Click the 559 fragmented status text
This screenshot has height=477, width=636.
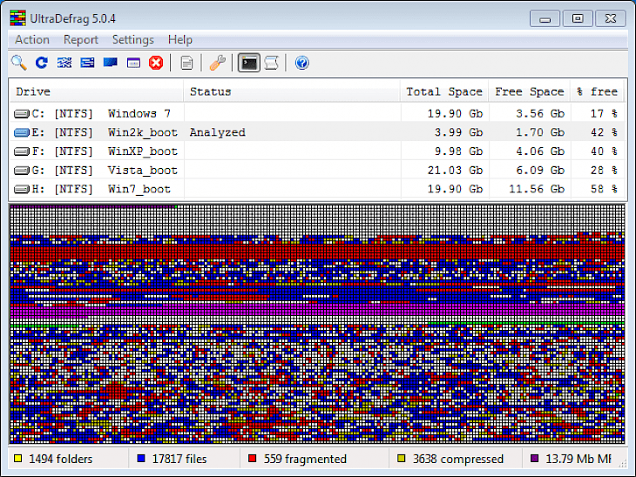click(x=305, y=459)
